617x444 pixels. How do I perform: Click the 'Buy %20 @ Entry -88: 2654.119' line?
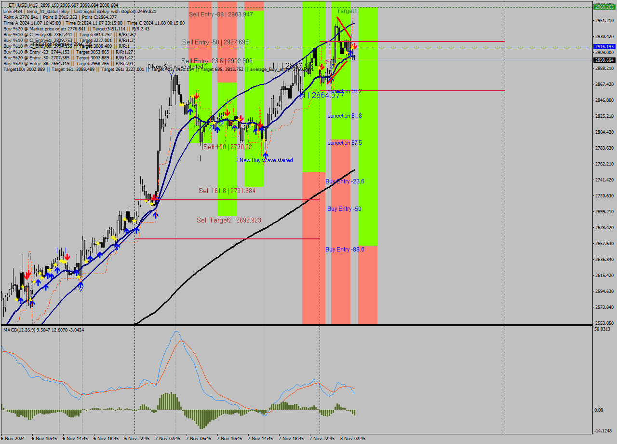click(x=68, y=63)
